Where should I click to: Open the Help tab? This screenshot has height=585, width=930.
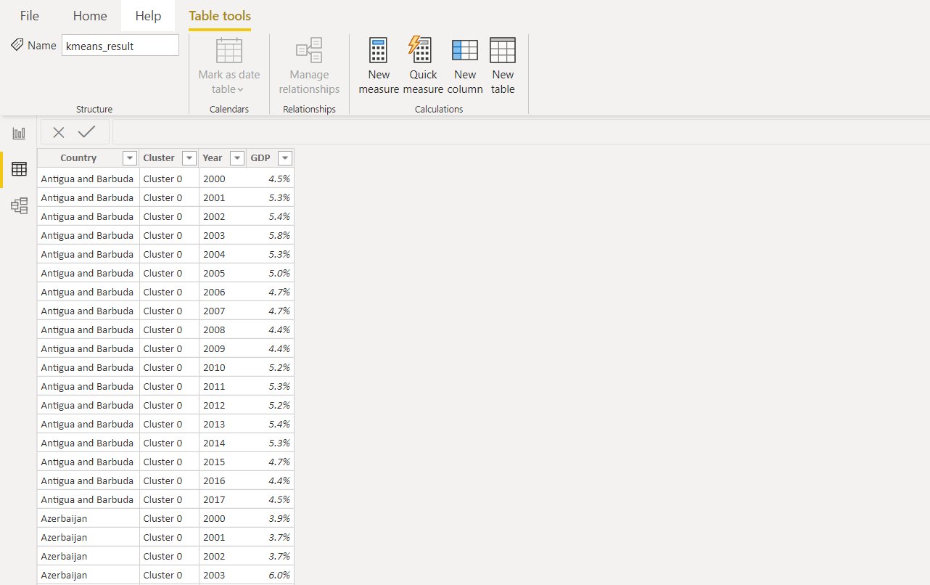pos(148,16)
